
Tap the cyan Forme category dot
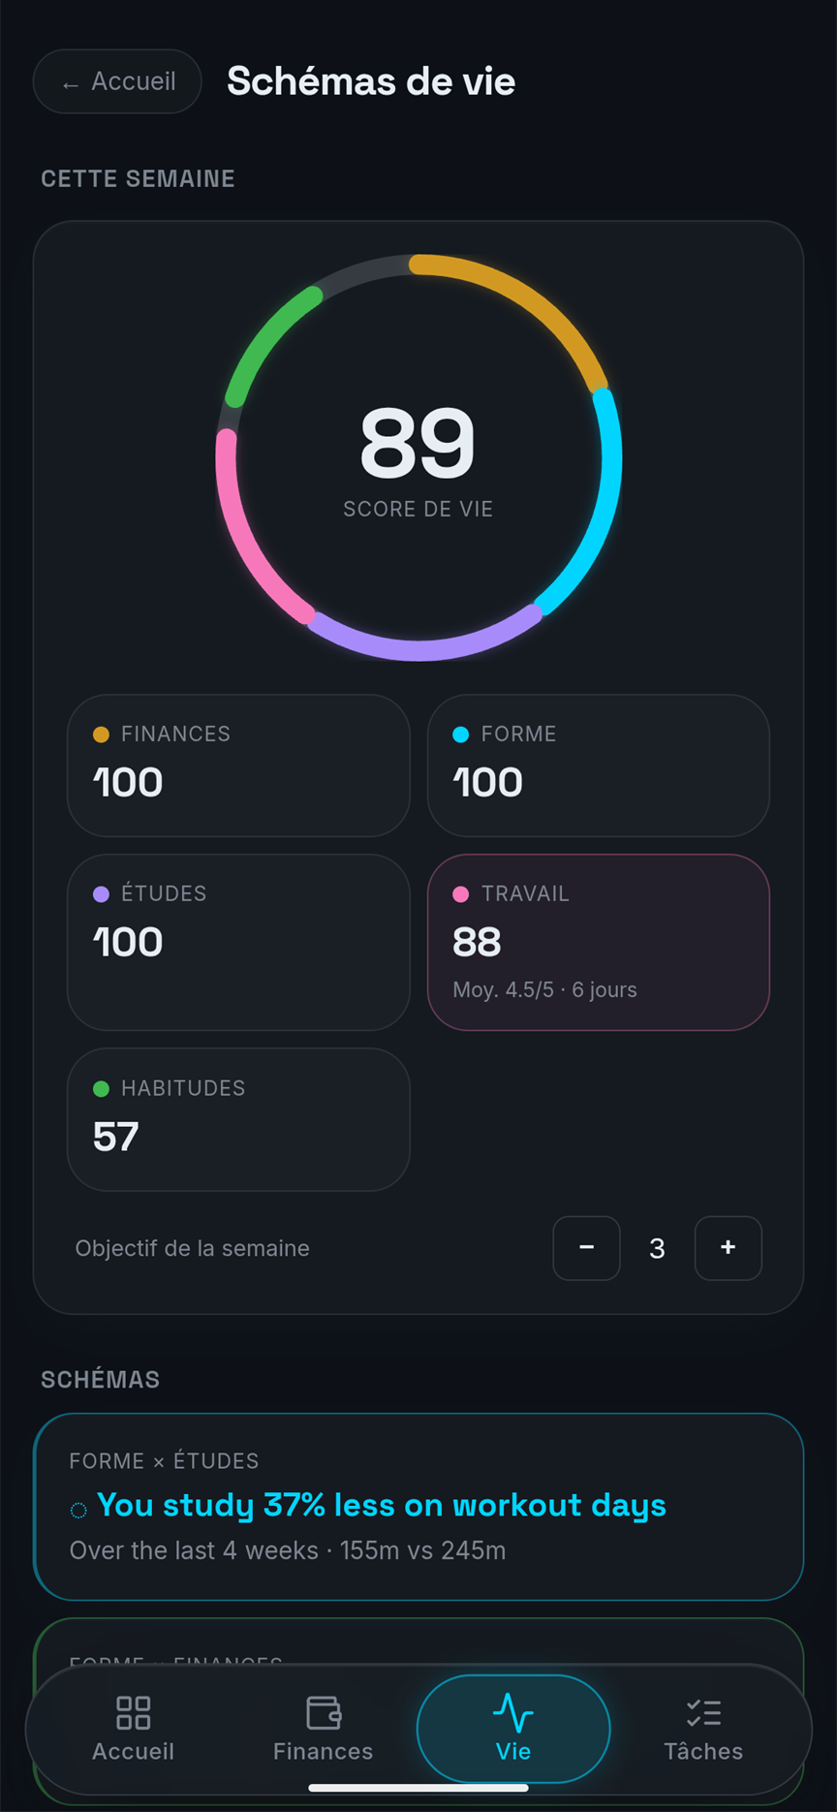pyautogui.click(x=461, y=734)
